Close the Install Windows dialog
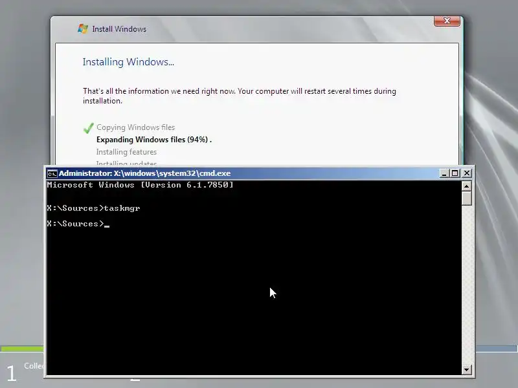 click(447, 21)
